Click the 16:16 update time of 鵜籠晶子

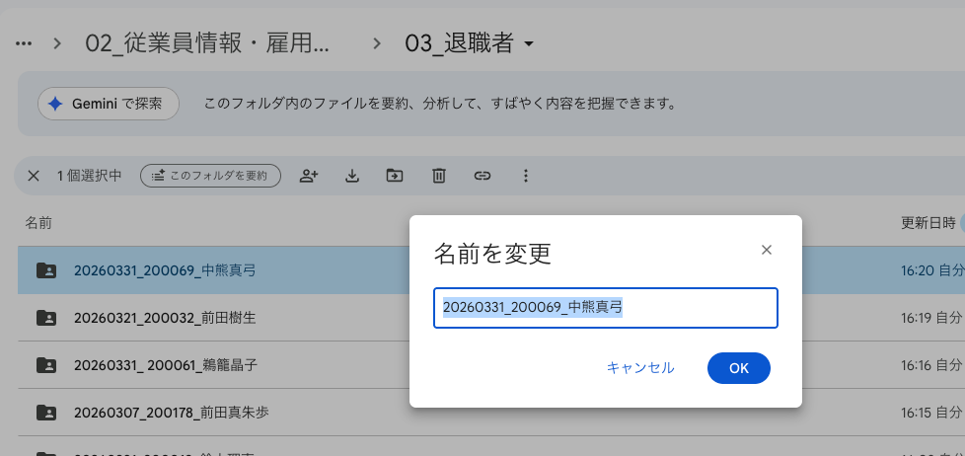click(919, 365)
